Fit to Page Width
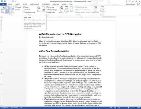Viewport: 141px width, 109px height. coord(50,12)
